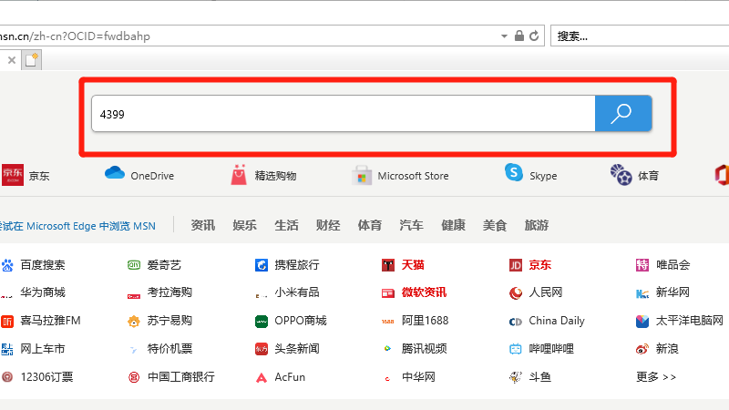This screenshot has width=729, height=410.
Task: Click the 精选购物 shopping bag icon
Action: pyautogui.click(x=239, y=175)
